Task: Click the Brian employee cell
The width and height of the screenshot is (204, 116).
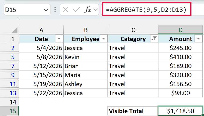Action: [86, 66]
